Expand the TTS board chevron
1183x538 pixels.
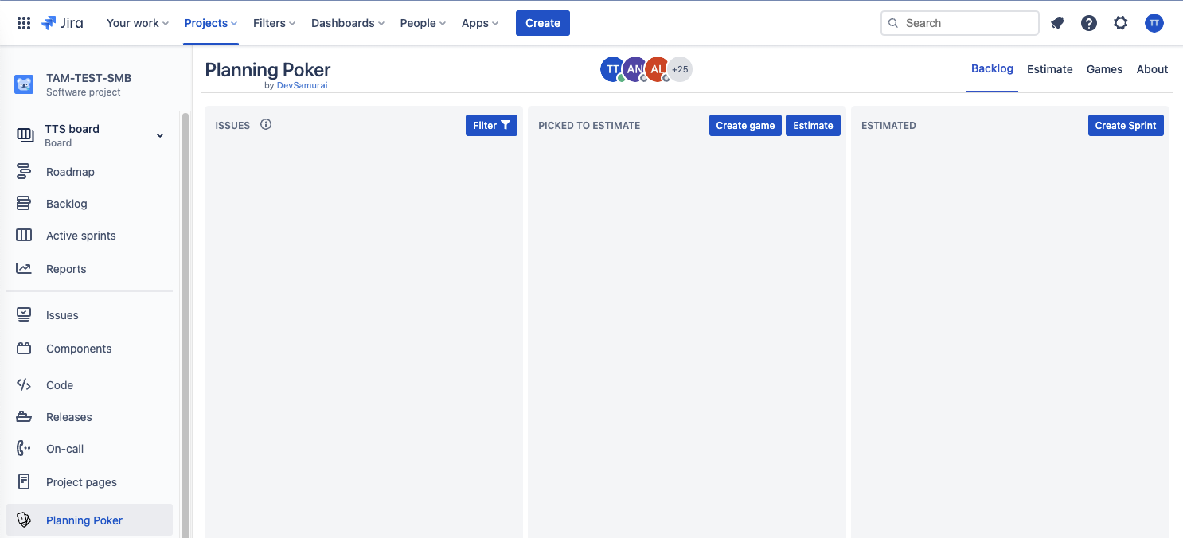(x=160, y=135)
